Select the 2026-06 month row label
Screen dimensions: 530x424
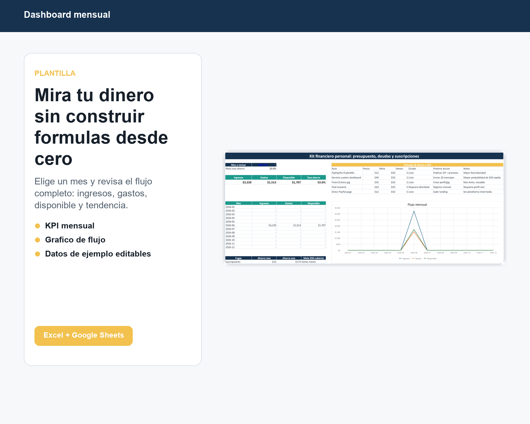coord(230,225)
